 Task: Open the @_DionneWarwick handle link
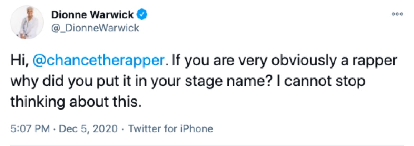click(95, 28)
